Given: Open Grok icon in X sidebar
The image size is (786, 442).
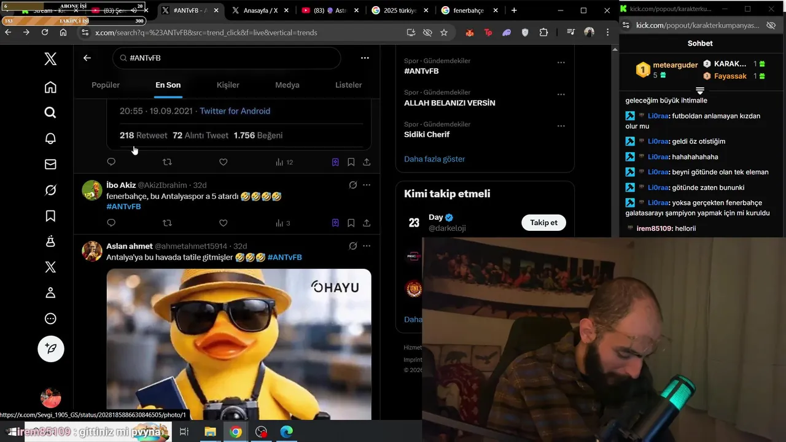Looking at the screenshot, I should pyautogui.click(x=50, y=190).
